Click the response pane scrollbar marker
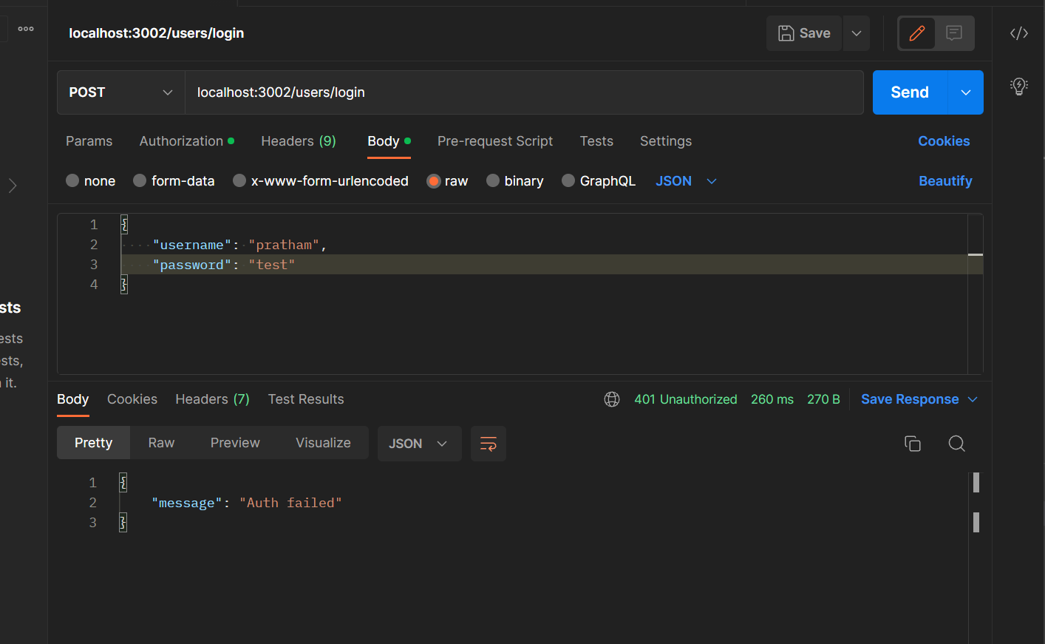Image resolution: width=1045 pixels, height=644 pixels. (x=976, y=483)
